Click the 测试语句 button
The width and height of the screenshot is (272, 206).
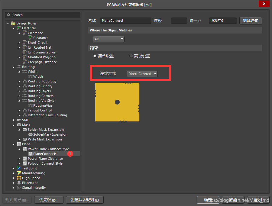point(251,21)
